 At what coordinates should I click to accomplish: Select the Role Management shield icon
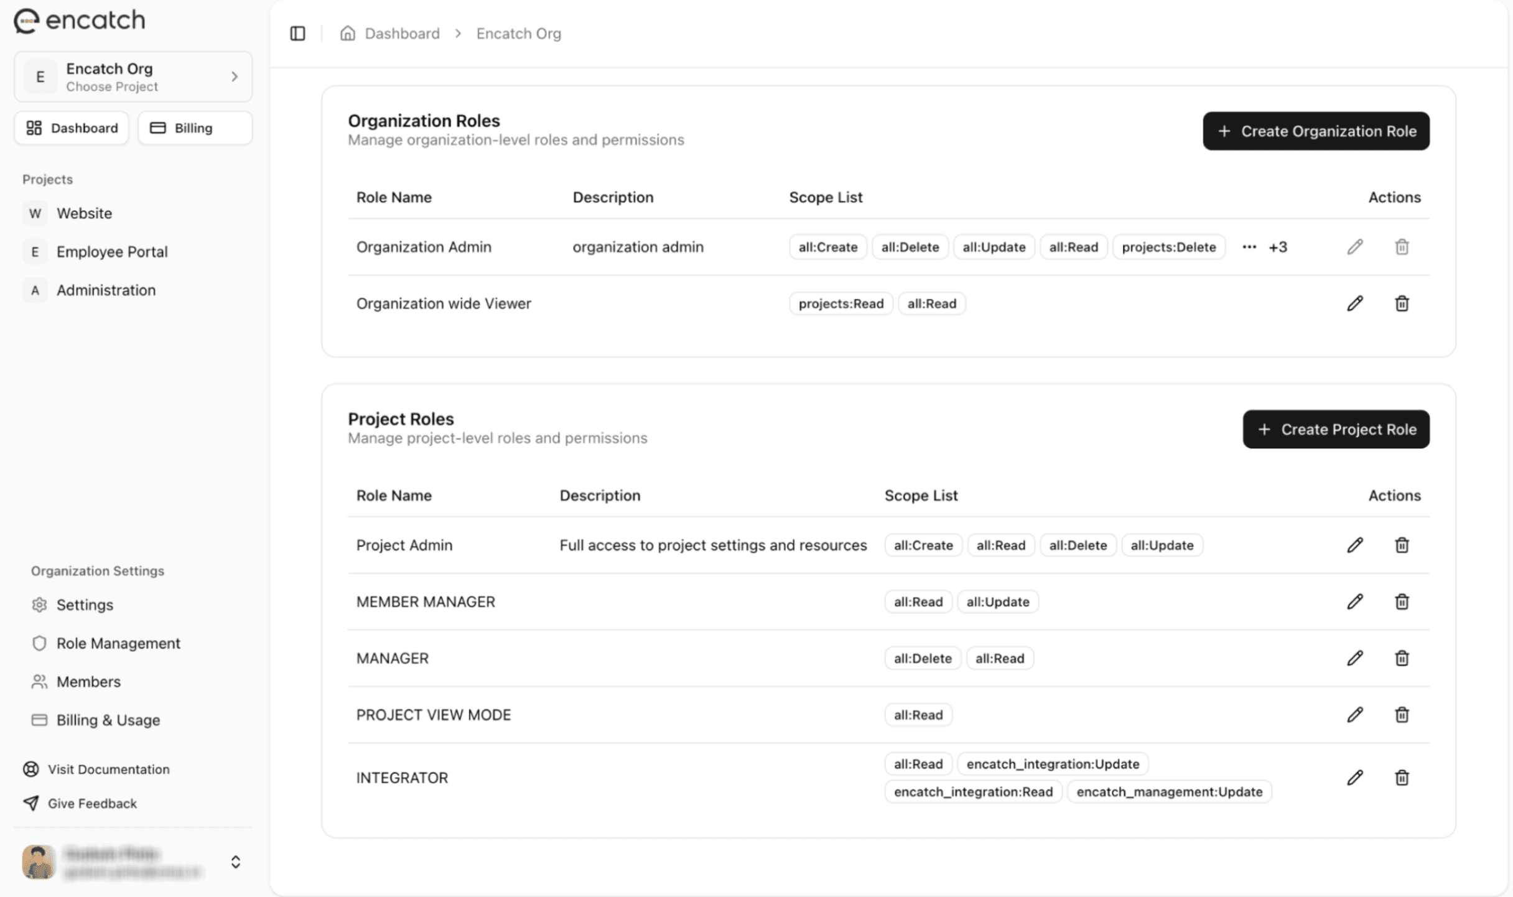coord(39,643)
